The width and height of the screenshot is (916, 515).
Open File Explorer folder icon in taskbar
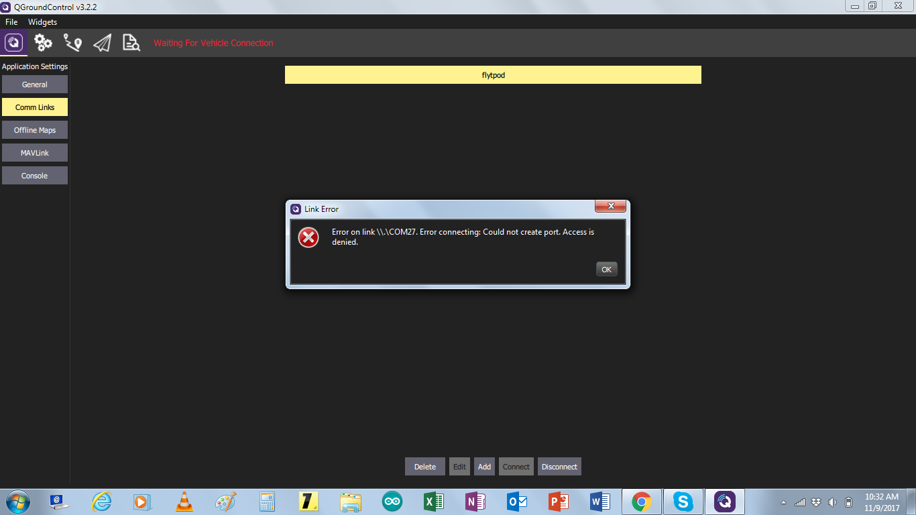tap(351, 502)
